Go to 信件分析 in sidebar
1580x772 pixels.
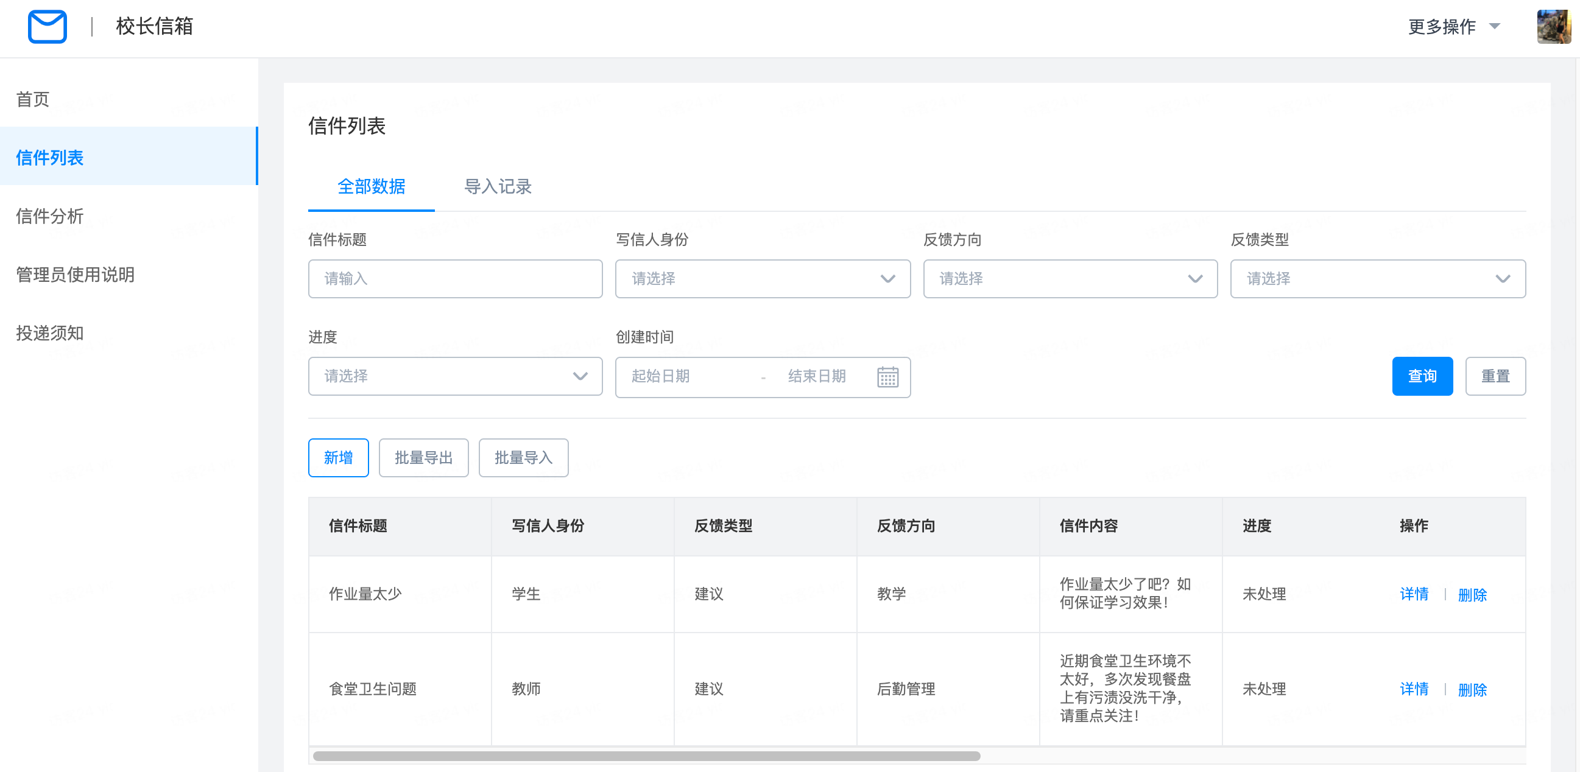tap(50, 216)
